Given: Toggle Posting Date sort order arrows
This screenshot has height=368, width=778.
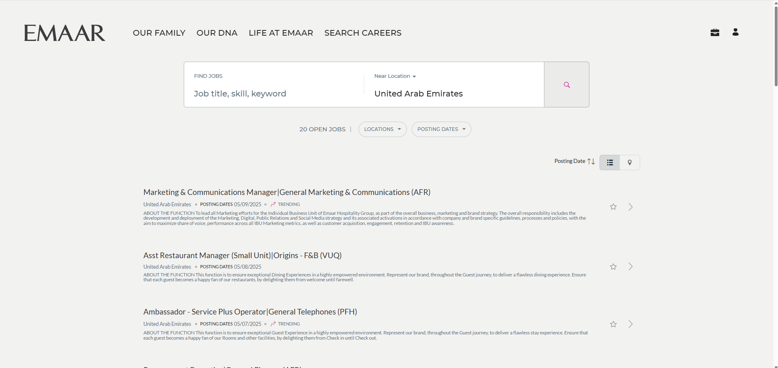Looking at the screenshot, I should click(591, 161).
